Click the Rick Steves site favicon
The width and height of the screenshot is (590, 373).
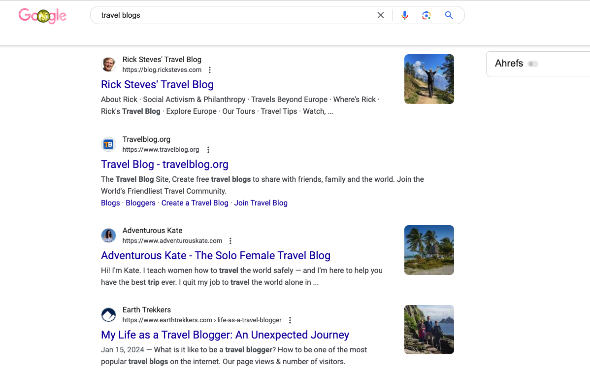pyautogui.click(x=108, y=64)
